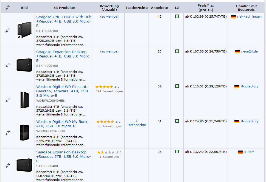Click the price 'ab € 124,96'

[194, 121]
